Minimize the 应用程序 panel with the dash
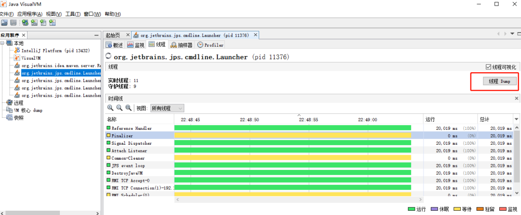 point(96,35)
